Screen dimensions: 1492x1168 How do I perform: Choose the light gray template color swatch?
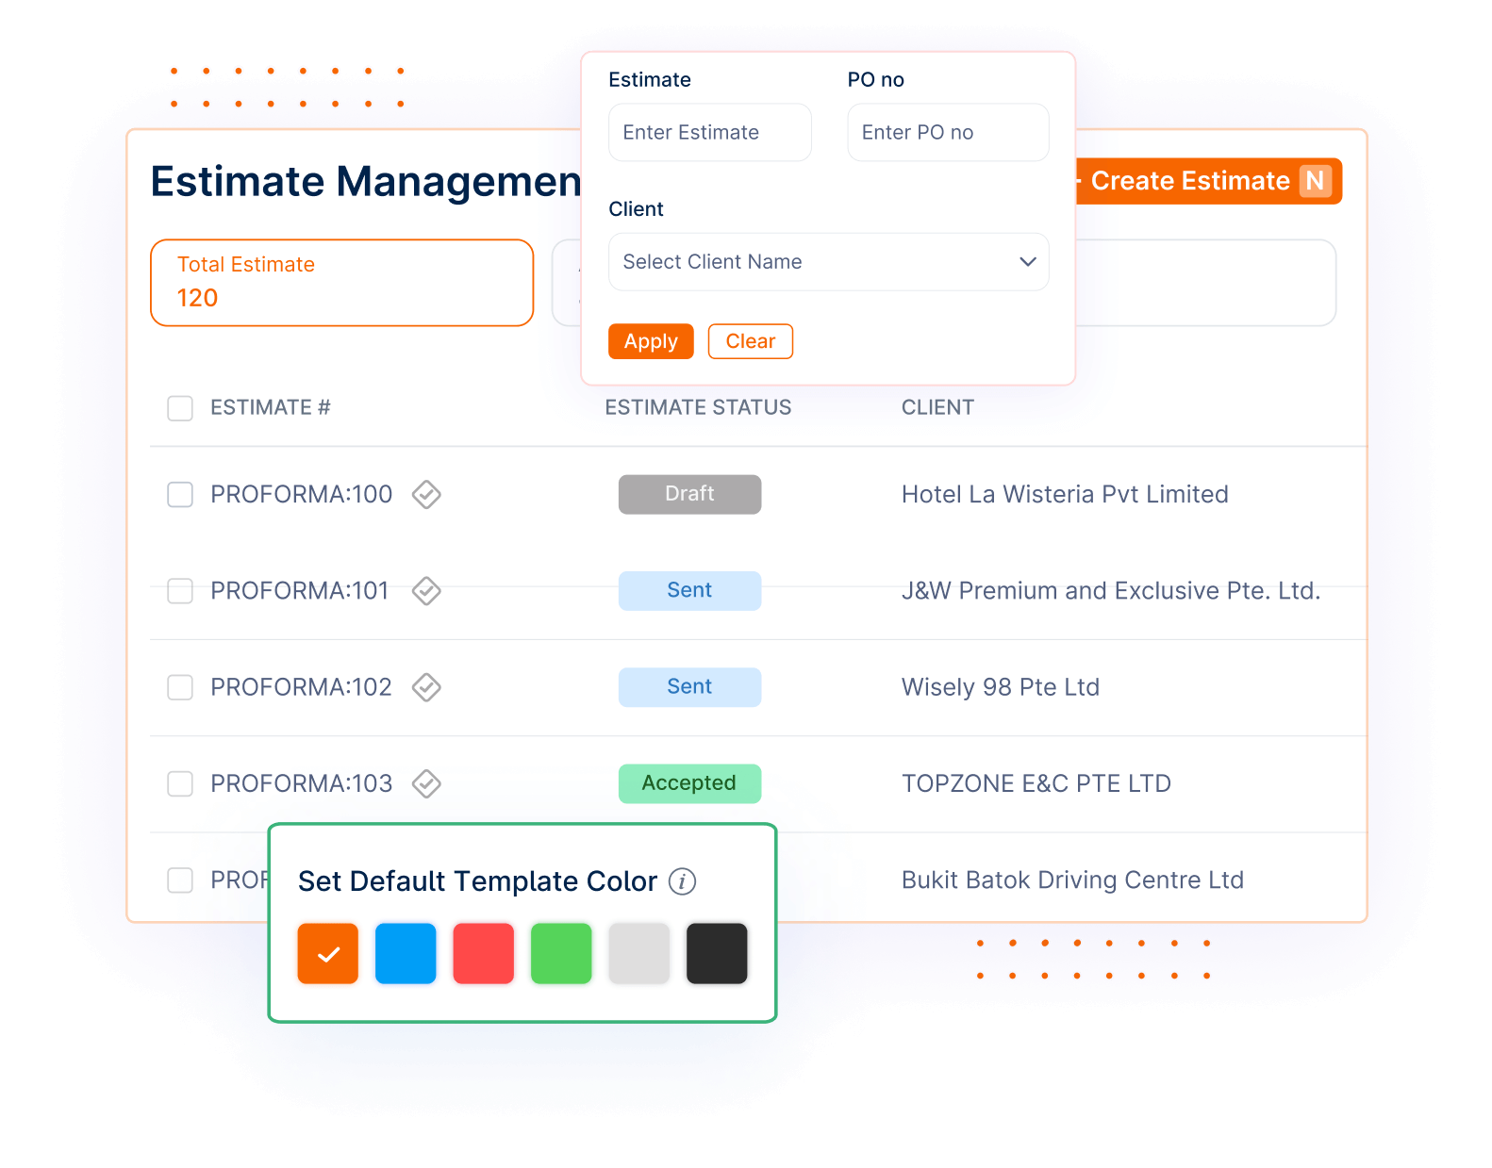639,953
